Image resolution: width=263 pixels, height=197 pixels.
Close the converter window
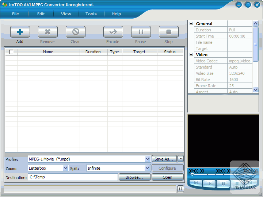(257, 5)
